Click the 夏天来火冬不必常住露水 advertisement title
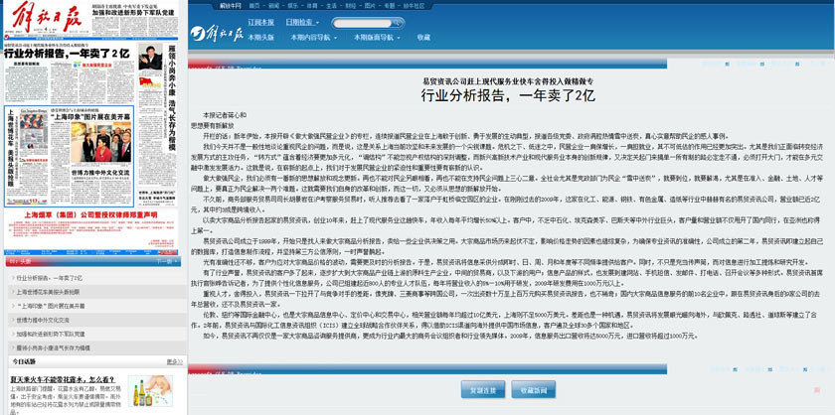This screenshot has height=415, width=835. (64, 378)
